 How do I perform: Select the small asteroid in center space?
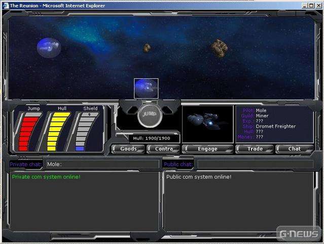(x=147, y=48)
